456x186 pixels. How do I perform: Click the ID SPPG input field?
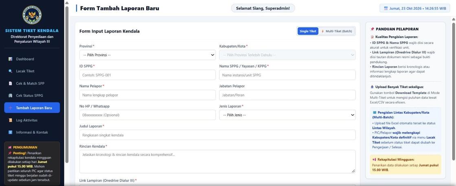point(147,75)
